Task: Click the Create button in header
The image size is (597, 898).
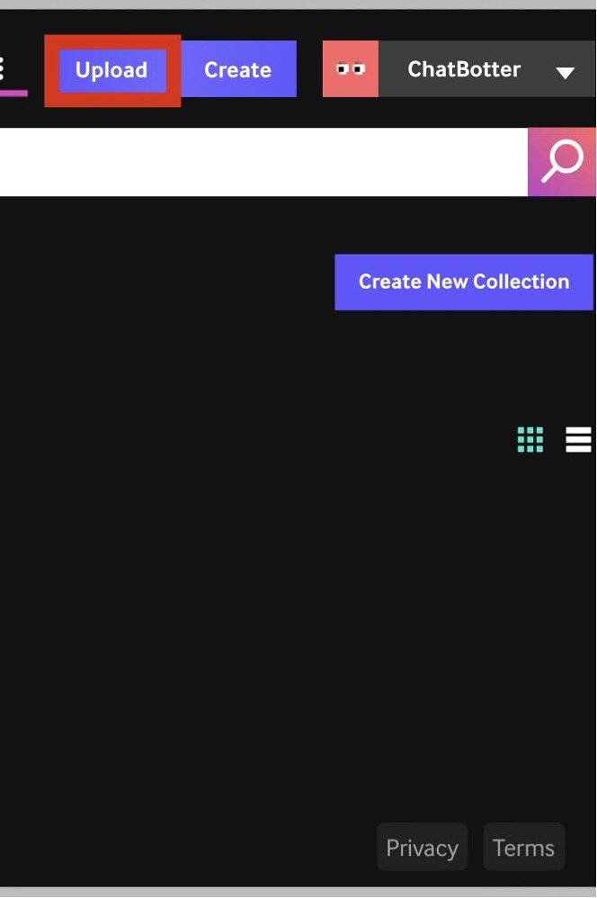Action: [x=238, y=68]
